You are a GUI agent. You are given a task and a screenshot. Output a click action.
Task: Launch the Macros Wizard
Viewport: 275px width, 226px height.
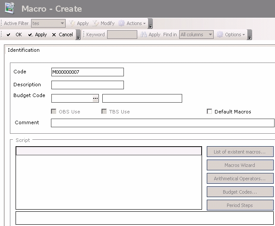coord(240,165)
